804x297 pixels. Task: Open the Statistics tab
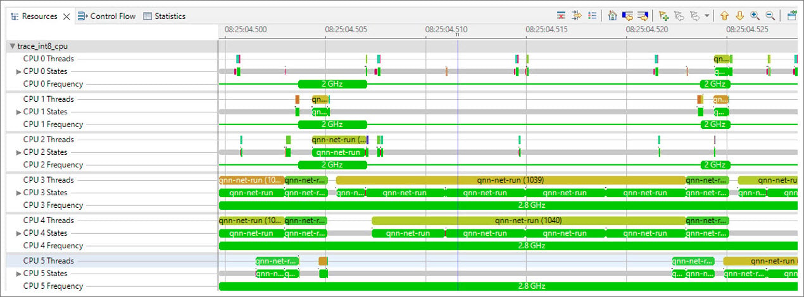165,16
